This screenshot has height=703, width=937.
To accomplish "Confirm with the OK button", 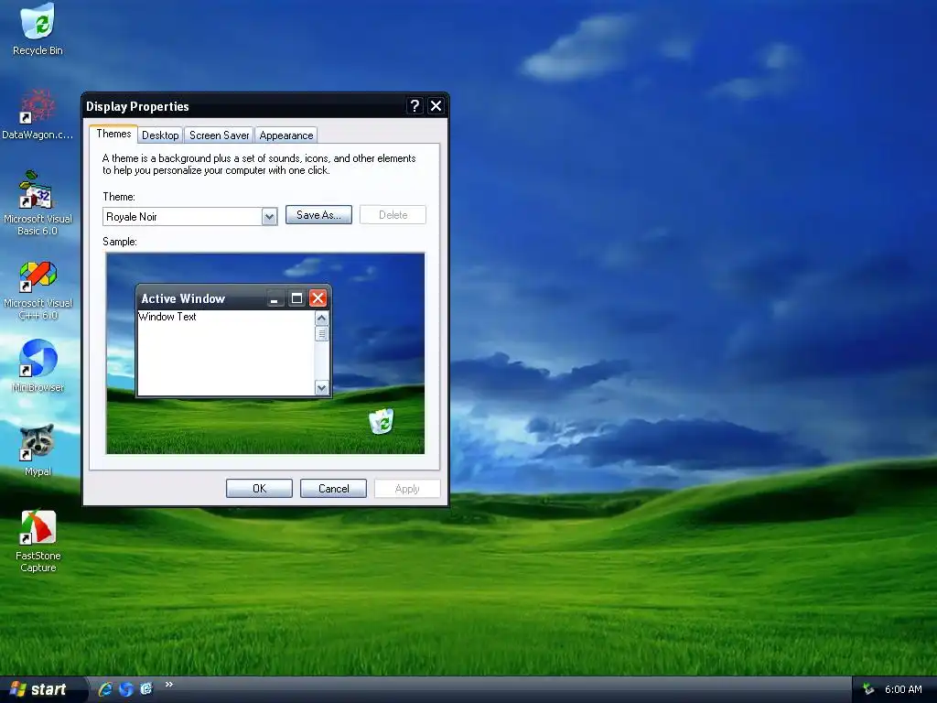I will click(259, 489).
